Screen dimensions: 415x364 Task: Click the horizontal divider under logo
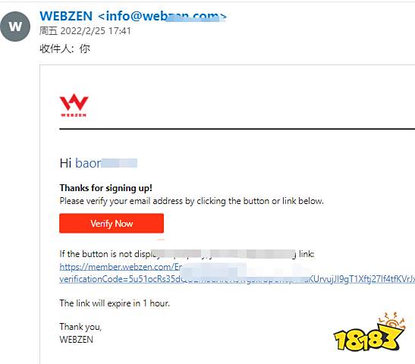[x=237, y=129]
